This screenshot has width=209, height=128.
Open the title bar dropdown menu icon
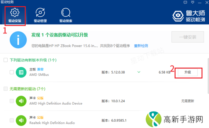pyautogui.click(x=193, y=2)
